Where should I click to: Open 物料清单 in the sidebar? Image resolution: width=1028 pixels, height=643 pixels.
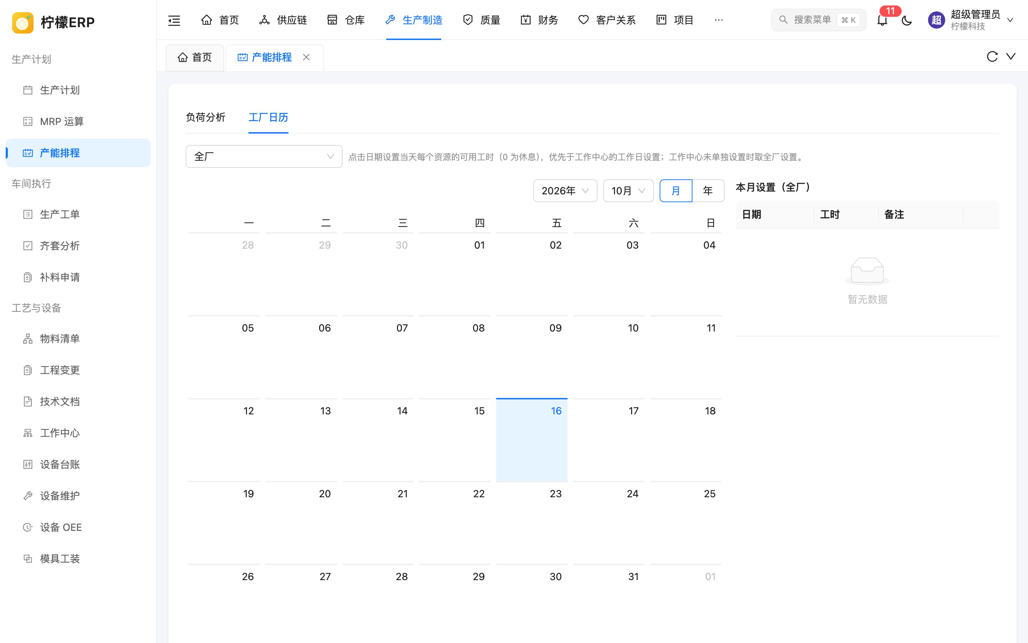coord(78,339)
